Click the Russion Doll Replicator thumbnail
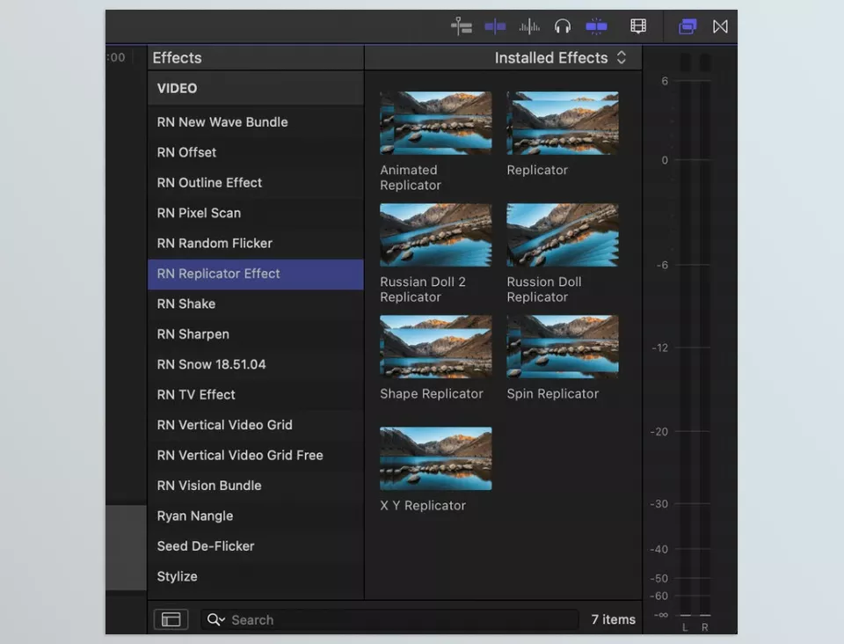The image size is (844, 644). click(563, 235)
